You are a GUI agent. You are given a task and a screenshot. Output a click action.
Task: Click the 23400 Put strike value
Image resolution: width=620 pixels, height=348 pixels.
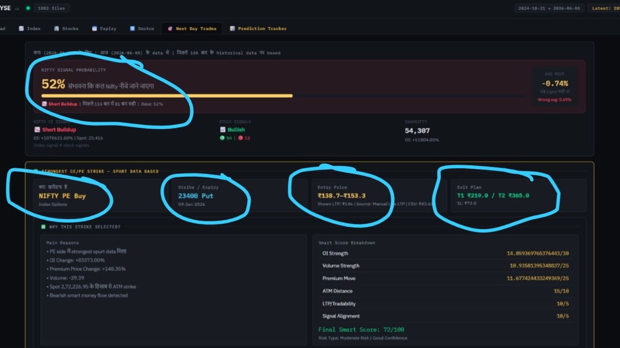(x=196, y=196)
